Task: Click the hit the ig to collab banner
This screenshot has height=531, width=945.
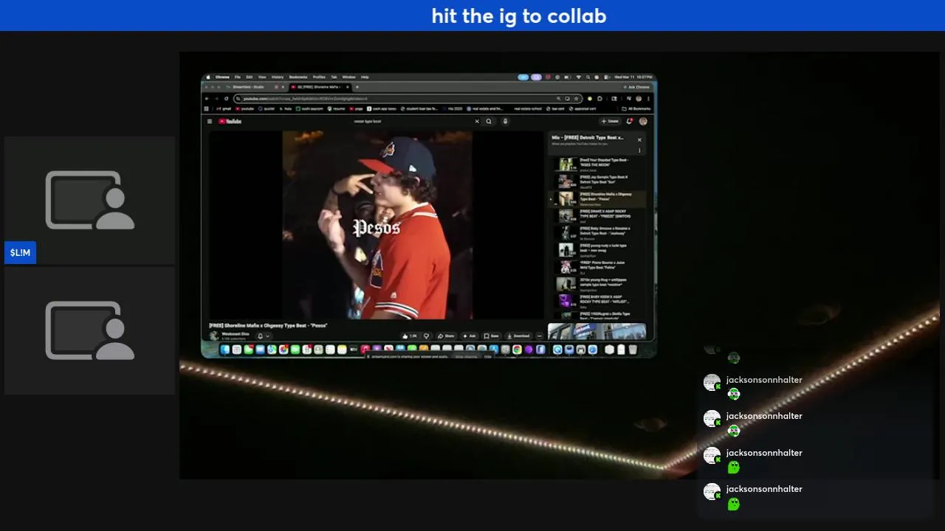Action: (x=518, y=15)
